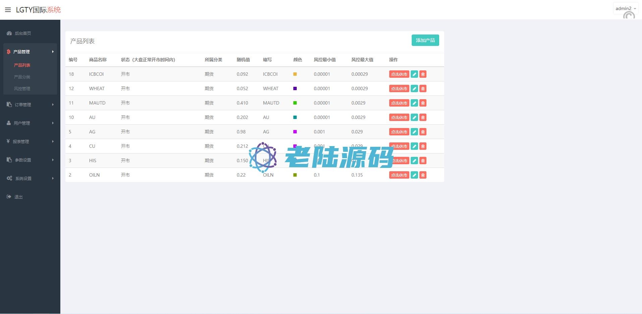
Task: Click edit pencil icon for ICBCOI row
Action: pyautogui.click(x=414, y=74)
